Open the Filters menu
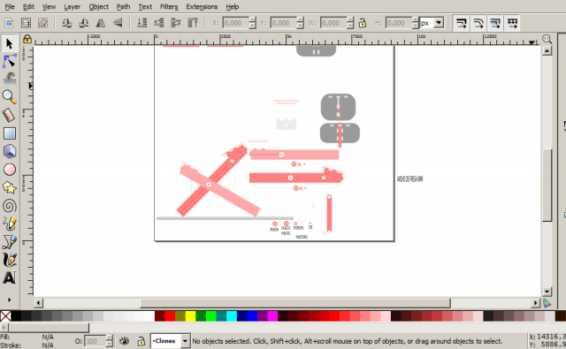This screenshot has width=566, height=349. (169, 6)
